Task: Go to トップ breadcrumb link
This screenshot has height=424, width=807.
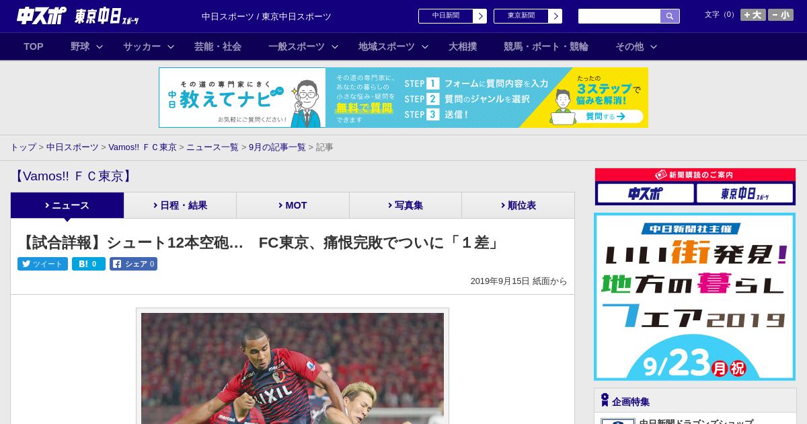Action: [23, 147]
